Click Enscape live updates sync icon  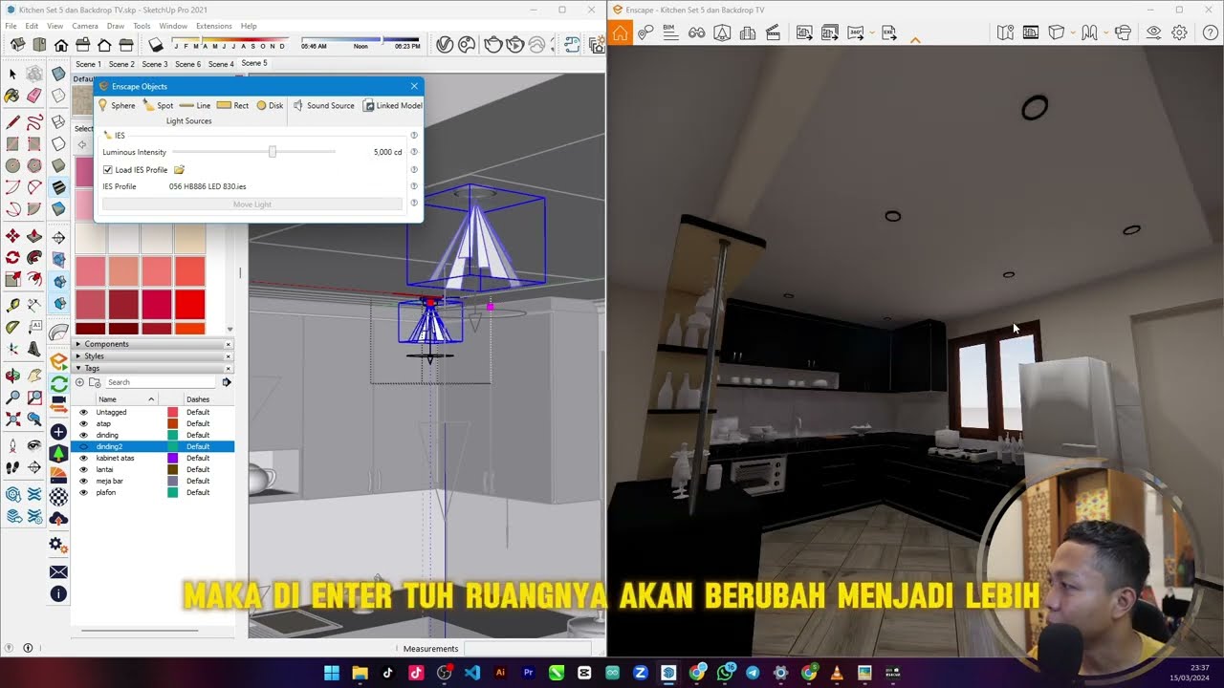58,384
